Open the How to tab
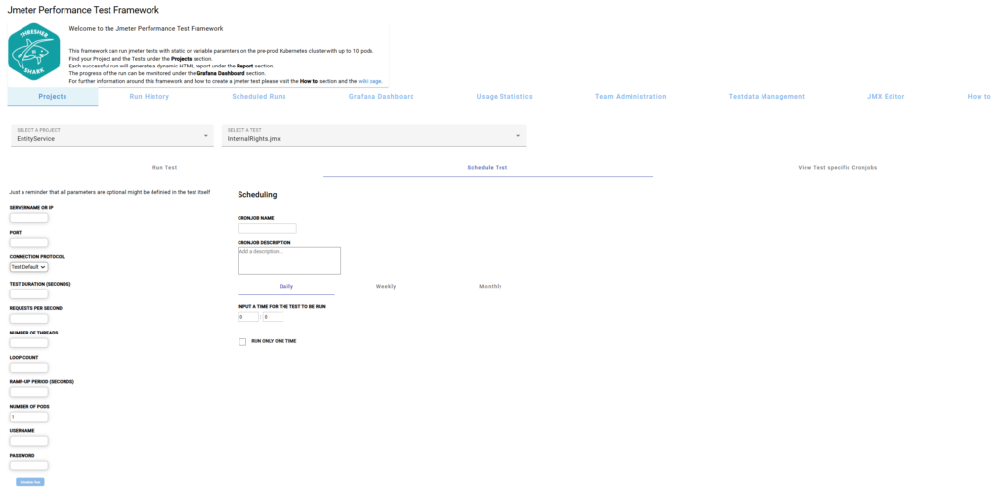Viewport: 1001px width, 490px height. click(x=979, y=97)
